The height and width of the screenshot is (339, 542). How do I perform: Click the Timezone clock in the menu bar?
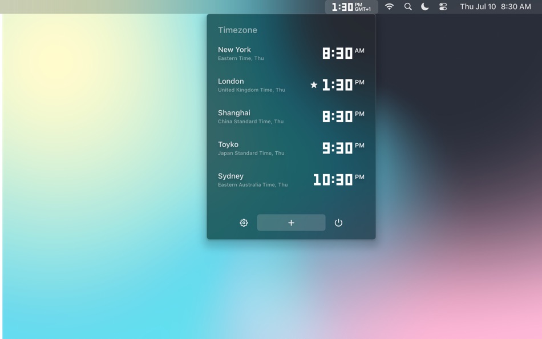pyautogui.click(x=351, y=6)
